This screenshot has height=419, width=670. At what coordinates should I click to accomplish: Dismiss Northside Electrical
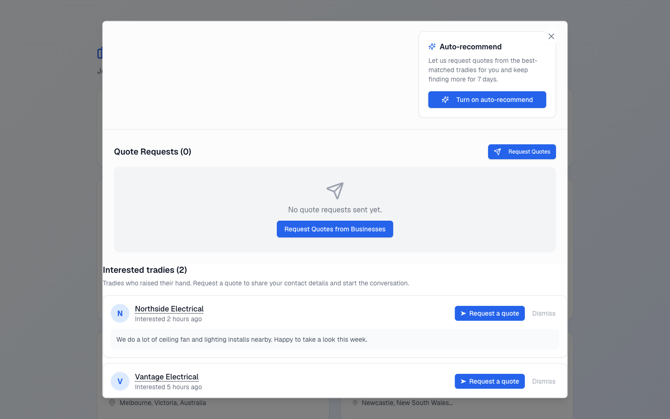click(x=544, y=313)
